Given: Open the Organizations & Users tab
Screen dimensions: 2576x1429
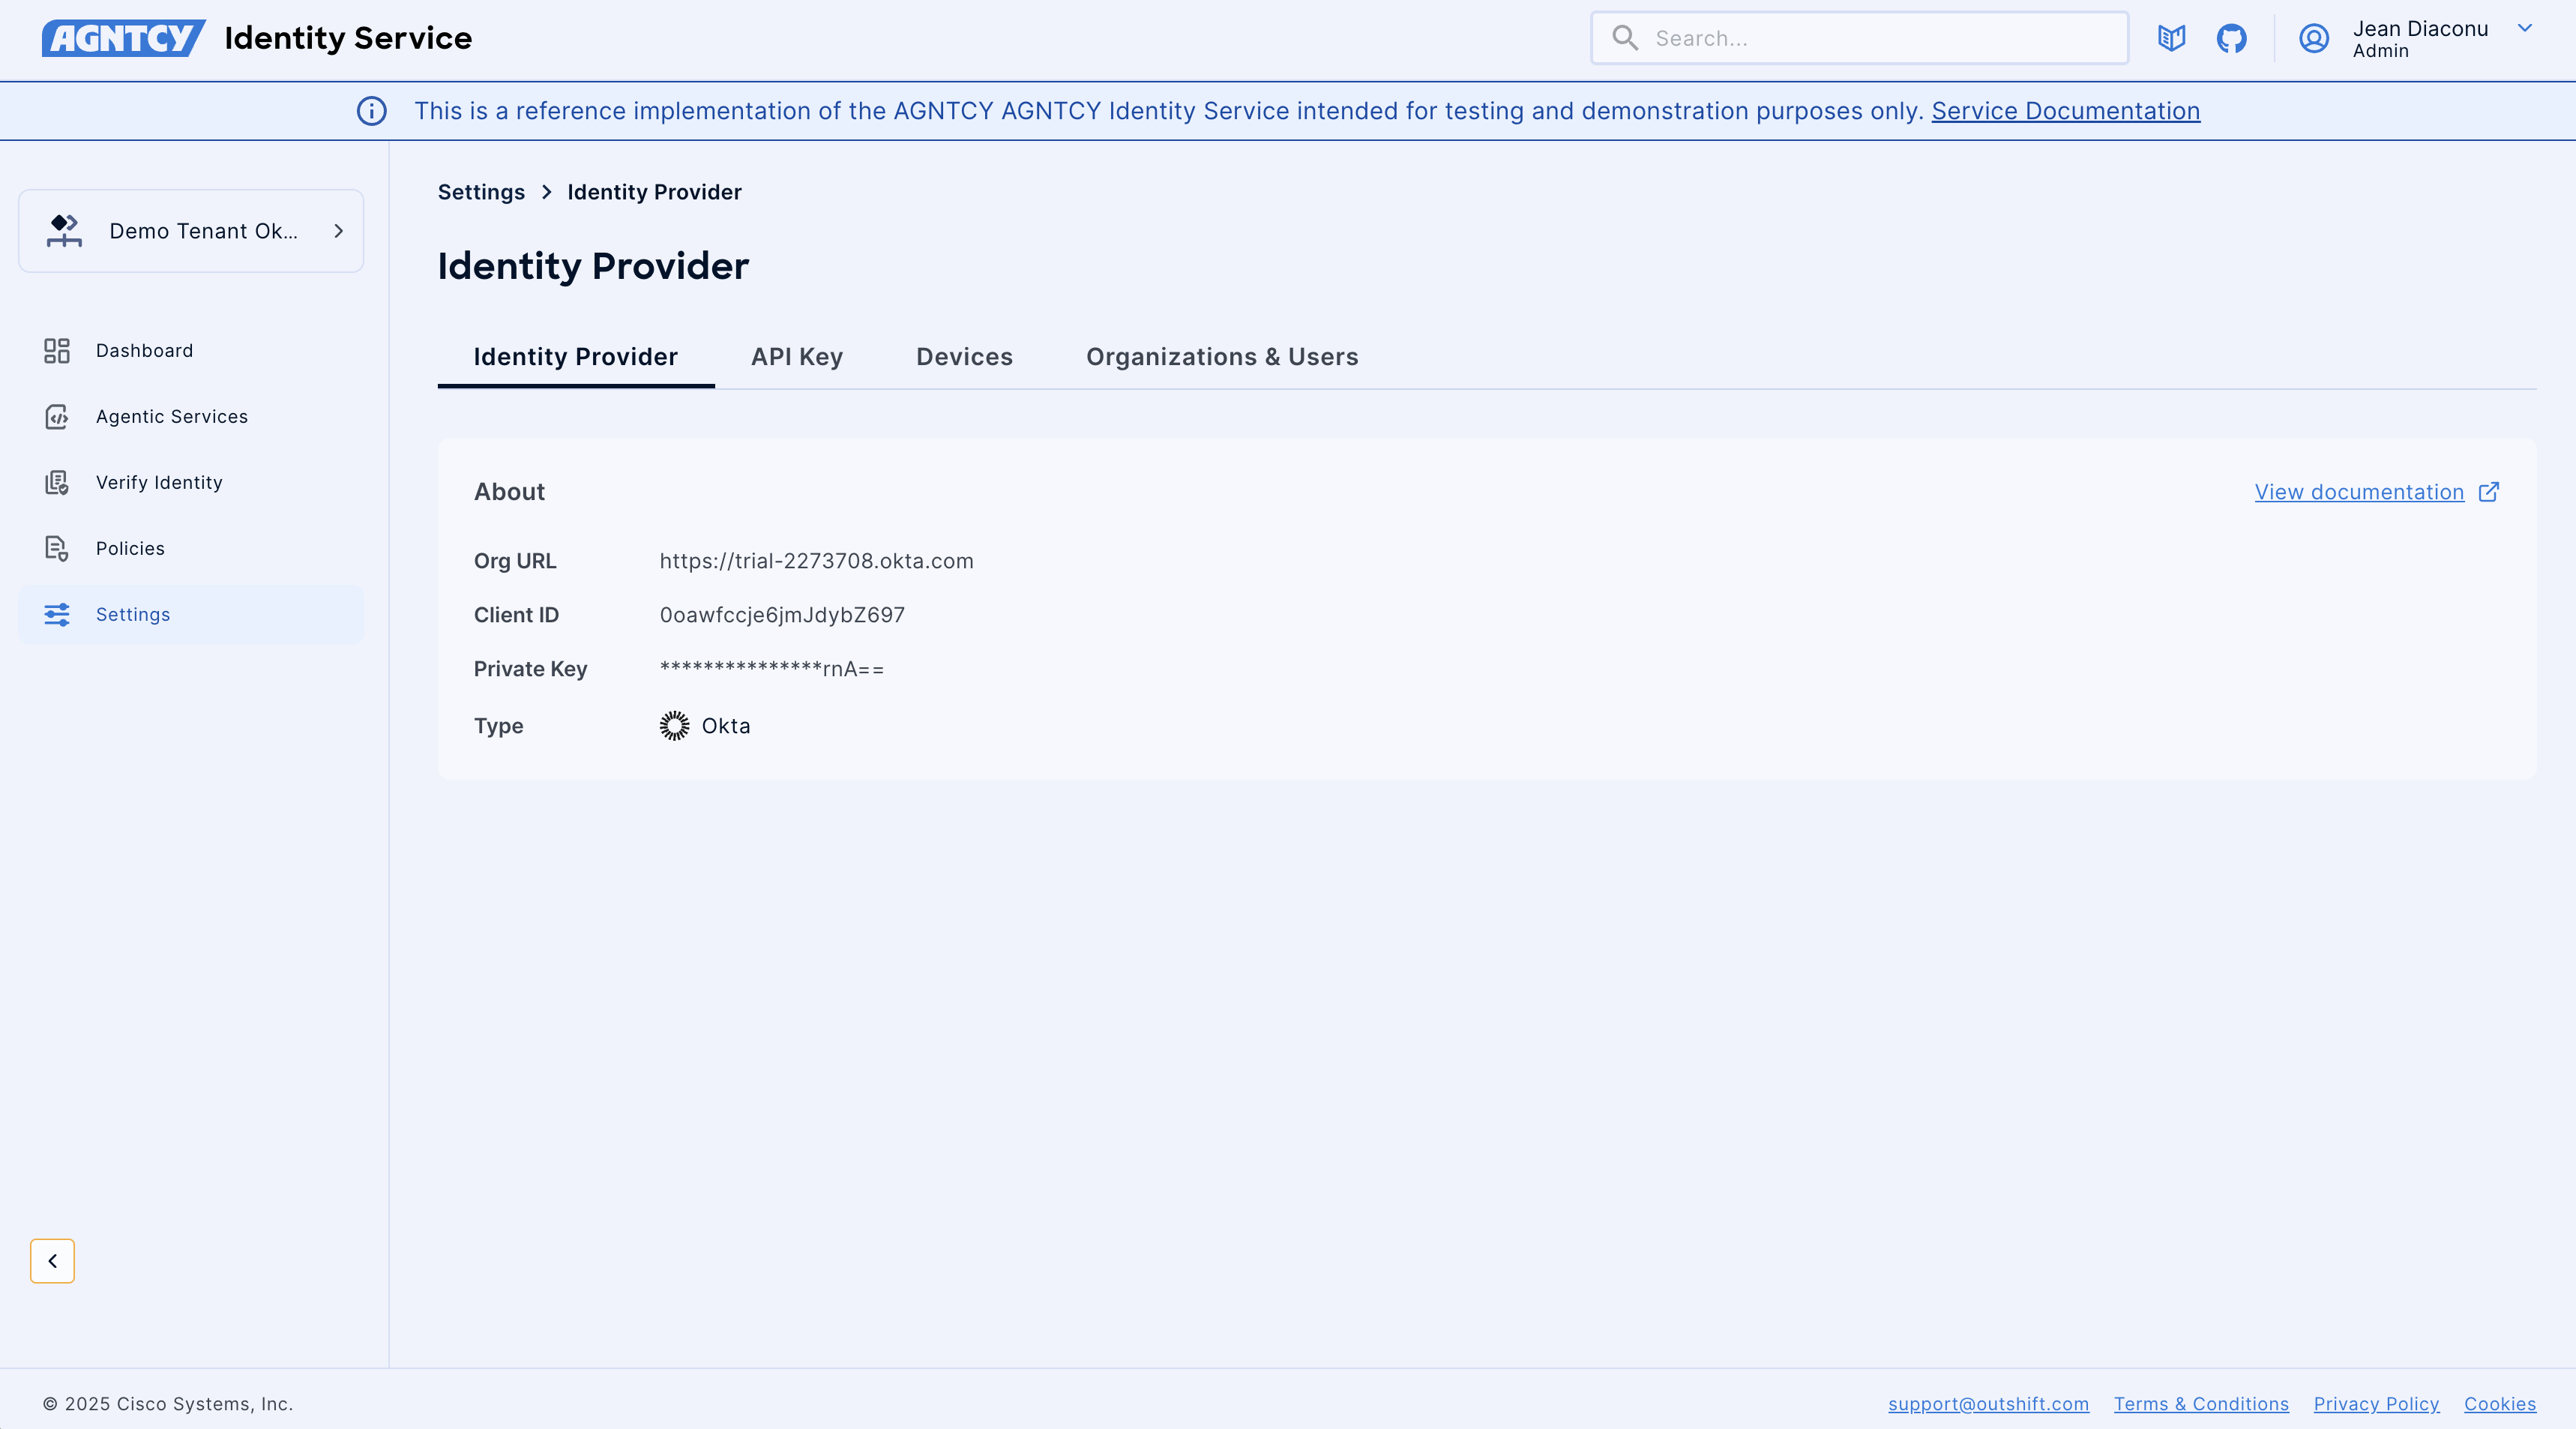Looking at the screenshot, I should click(1221, 357).
